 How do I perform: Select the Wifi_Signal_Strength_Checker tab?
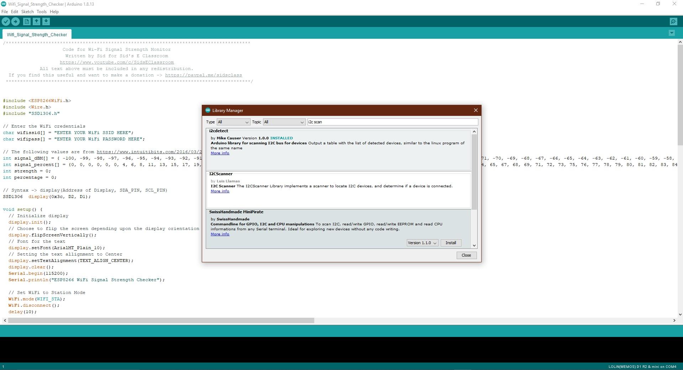click(37, 34)
